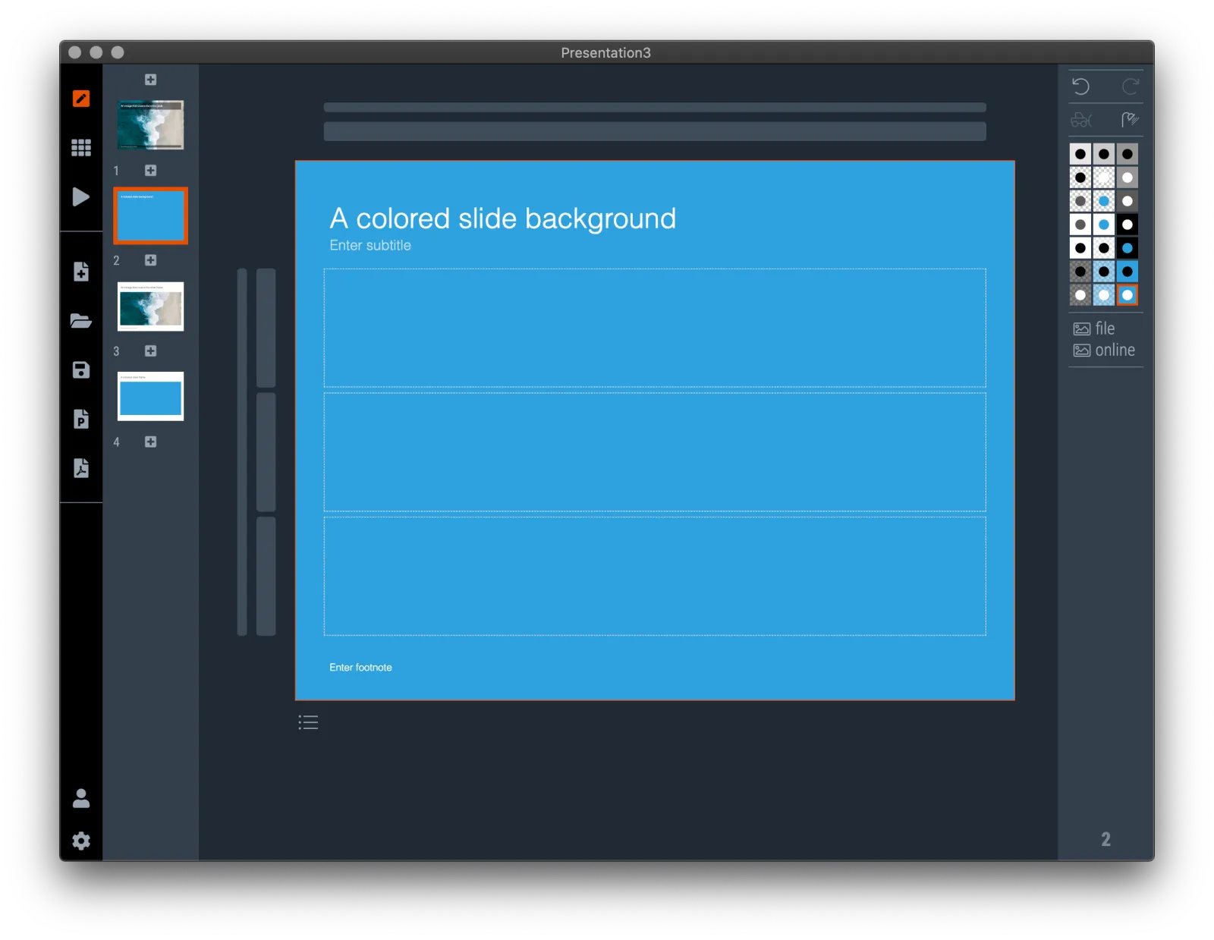Pick the transparent swatch with blue dot

pos(1104,201)
